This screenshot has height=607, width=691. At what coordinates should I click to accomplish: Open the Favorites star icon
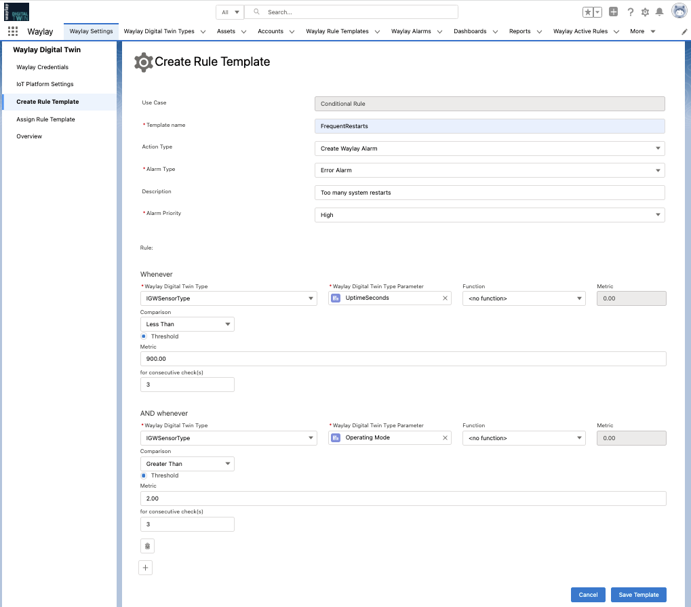coord(588,12)
